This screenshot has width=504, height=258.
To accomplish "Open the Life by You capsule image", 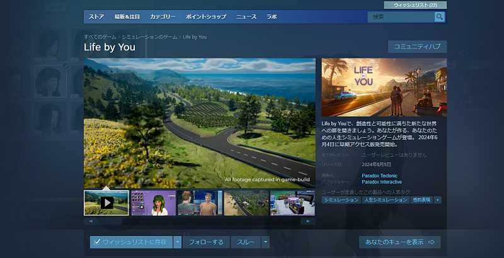I will click(384, 87).
